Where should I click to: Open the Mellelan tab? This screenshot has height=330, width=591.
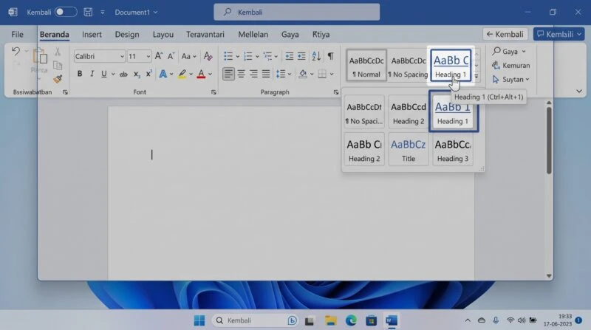(253, 34)
